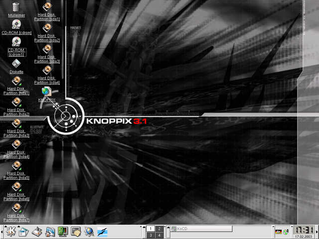Click the taskbar applet up arrow

(x=168, y=227)
